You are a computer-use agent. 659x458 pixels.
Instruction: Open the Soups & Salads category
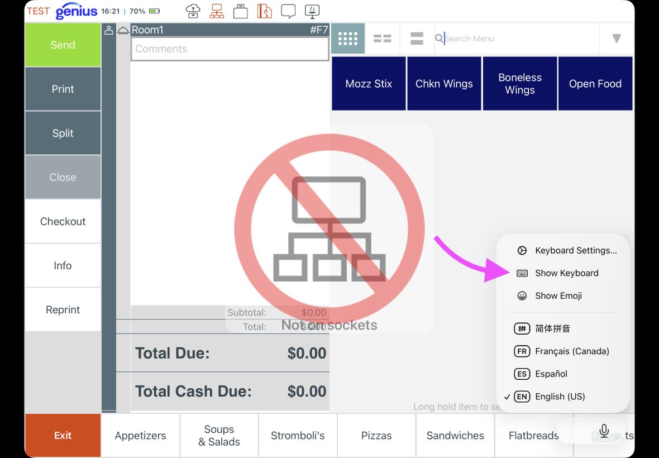219,436
